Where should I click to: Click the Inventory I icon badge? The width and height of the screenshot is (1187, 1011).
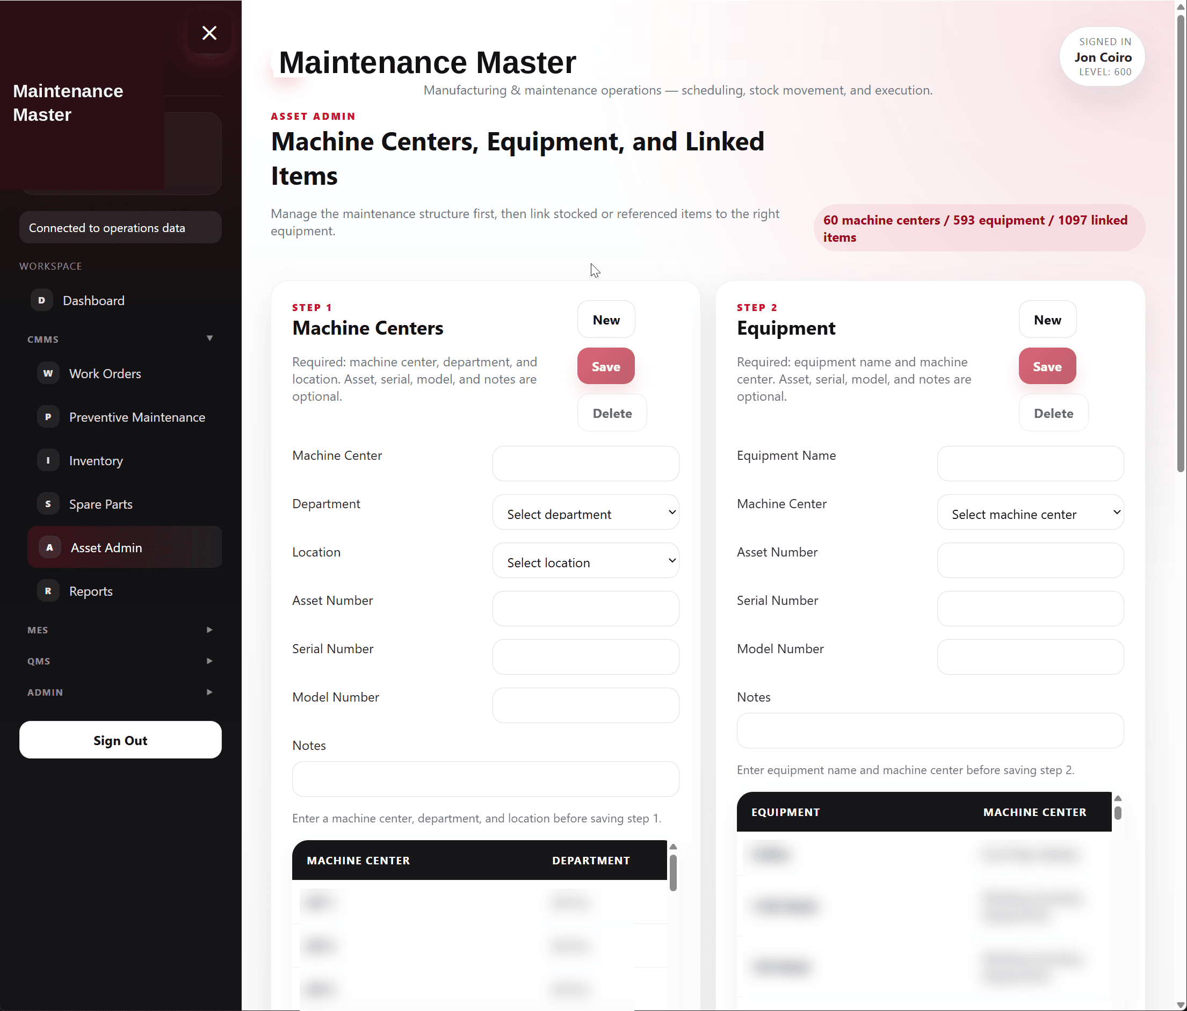(48, 460)
